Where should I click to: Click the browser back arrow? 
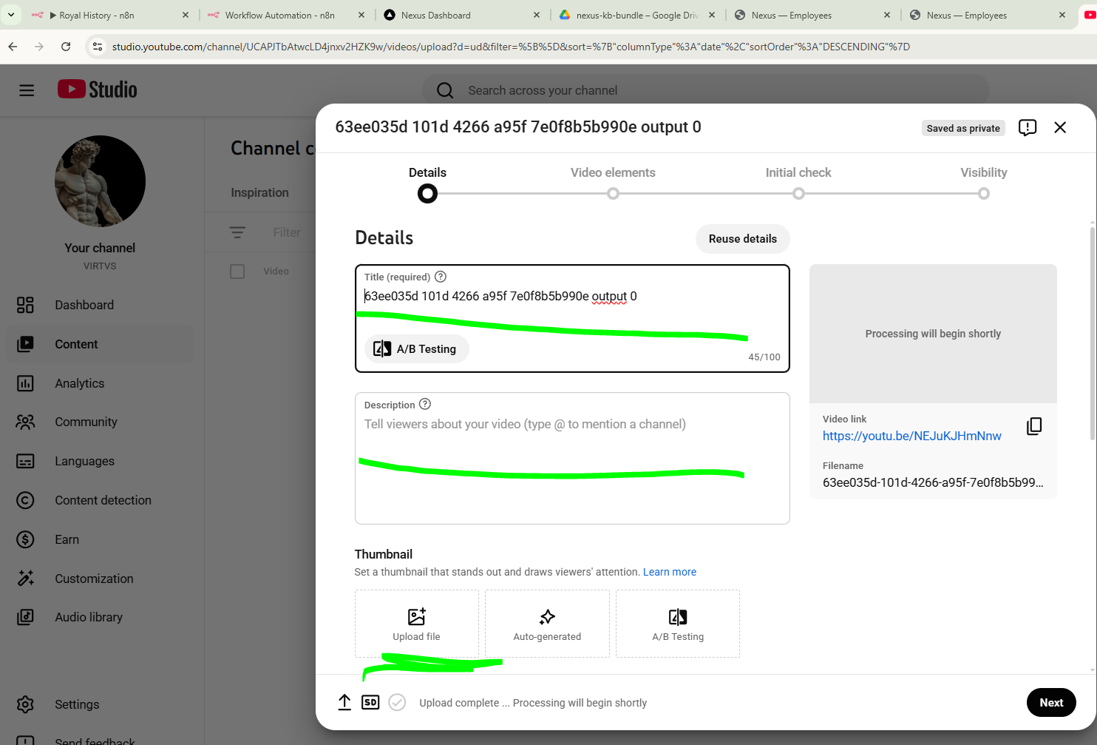click(13, 47)
